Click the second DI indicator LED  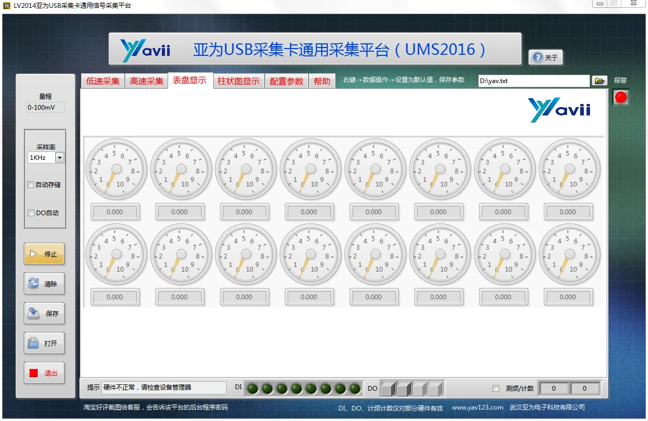point(267,389)
